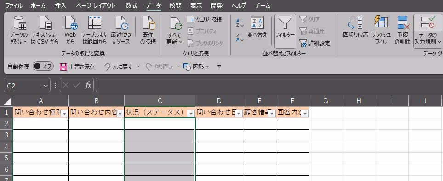Click the プロパティ properties button
443x181 pixels.
202,31
